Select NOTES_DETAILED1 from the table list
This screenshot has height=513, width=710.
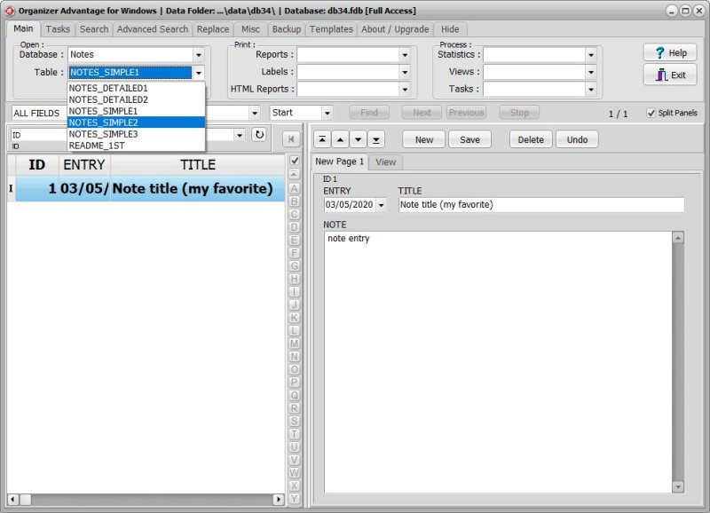coord(136,88)
